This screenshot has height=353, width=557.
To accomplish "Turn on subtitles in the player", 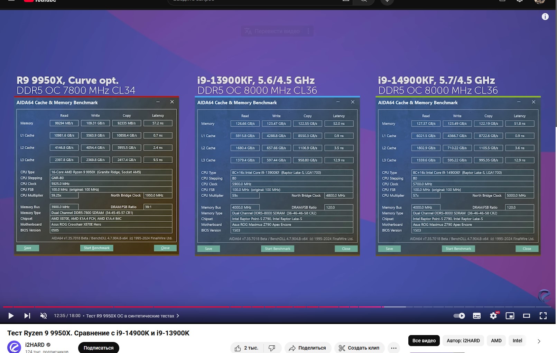I will pos(477,316).
